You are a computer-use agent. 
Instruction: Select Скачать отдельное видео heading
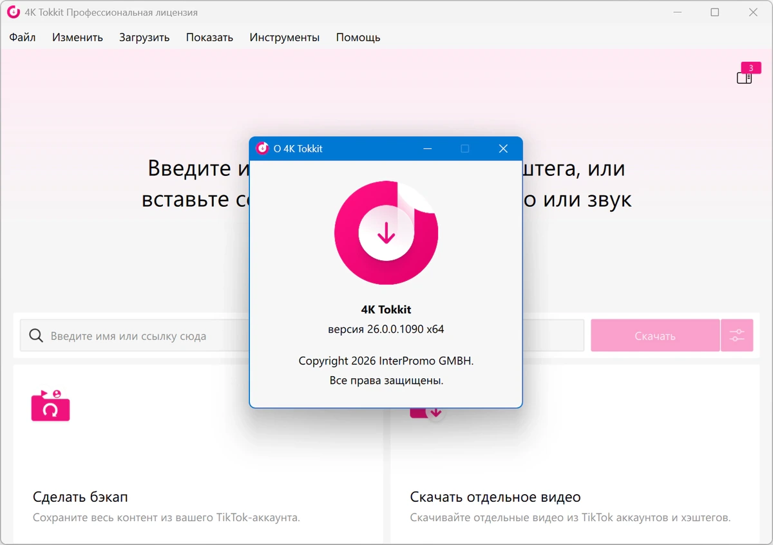point(495,497)
